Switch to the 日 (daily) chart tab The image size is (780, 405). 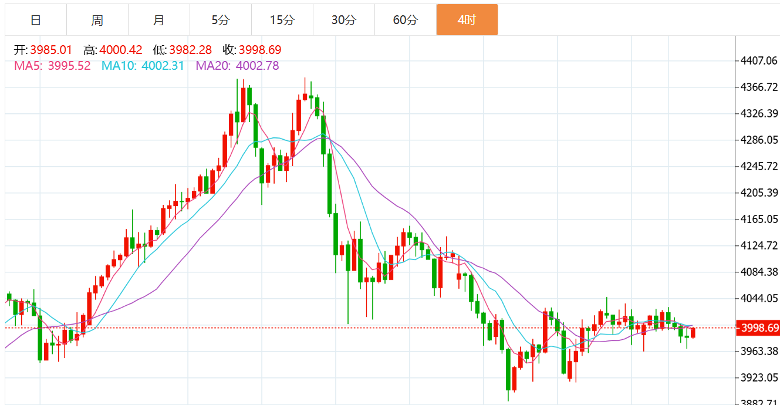(x=36, y=20)
